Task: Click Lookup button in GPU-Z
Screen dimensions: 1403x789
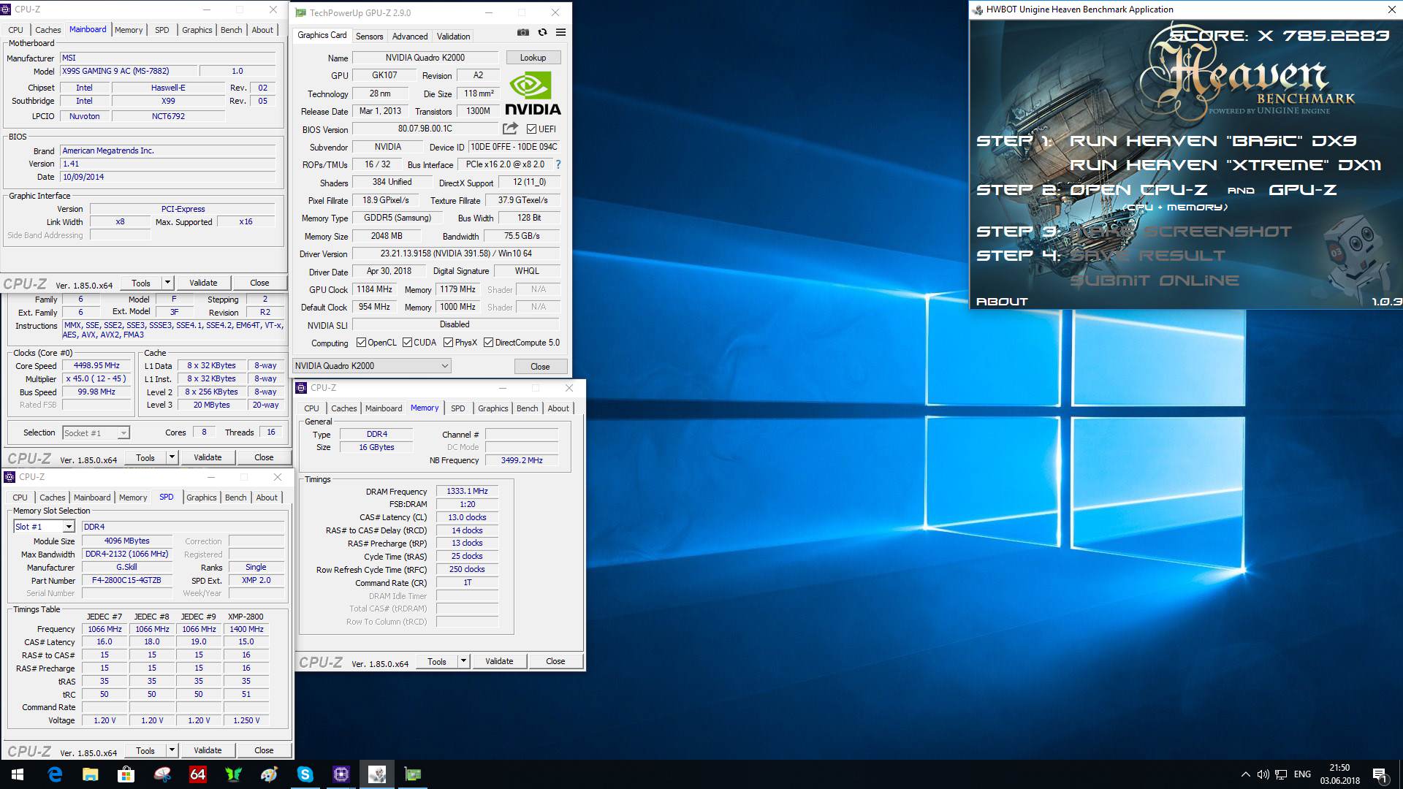Action: [533, 58]
